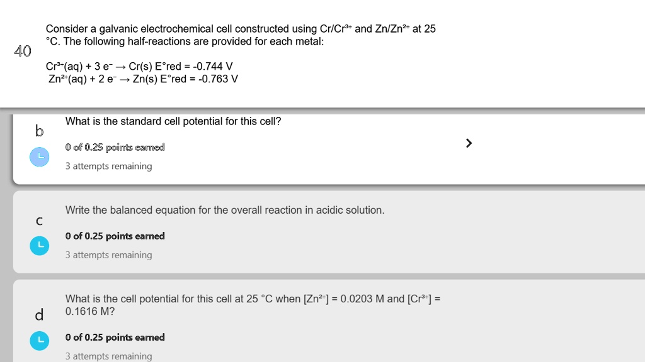Click the label d beside the last sub-question
The width and height of the screenshot is (645, 362).
(39, 315)
